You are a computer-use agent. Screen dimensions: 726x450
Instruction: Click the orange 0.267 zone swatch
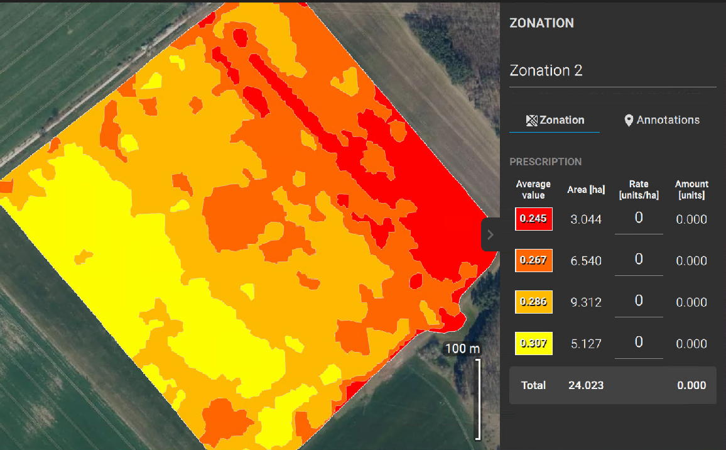(533, 260)
